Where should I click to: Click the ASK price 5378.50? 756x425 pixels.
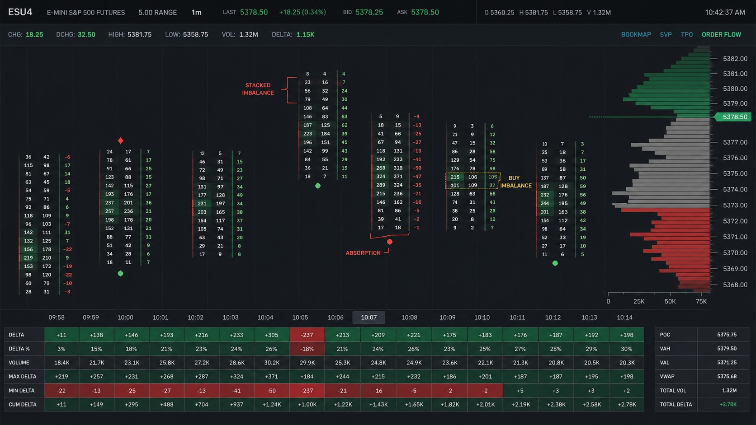(x=425, y=12)
